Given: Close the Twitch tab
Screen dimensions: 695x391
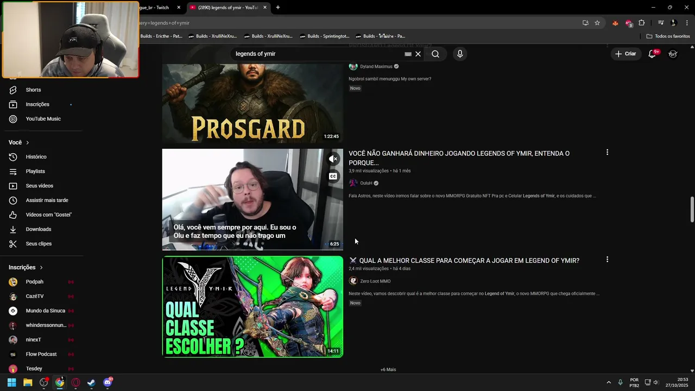Looking at the screenshot, I should point(179,8).
